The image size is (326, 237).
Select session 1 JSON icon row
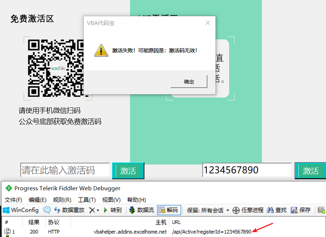click(7, 231)
